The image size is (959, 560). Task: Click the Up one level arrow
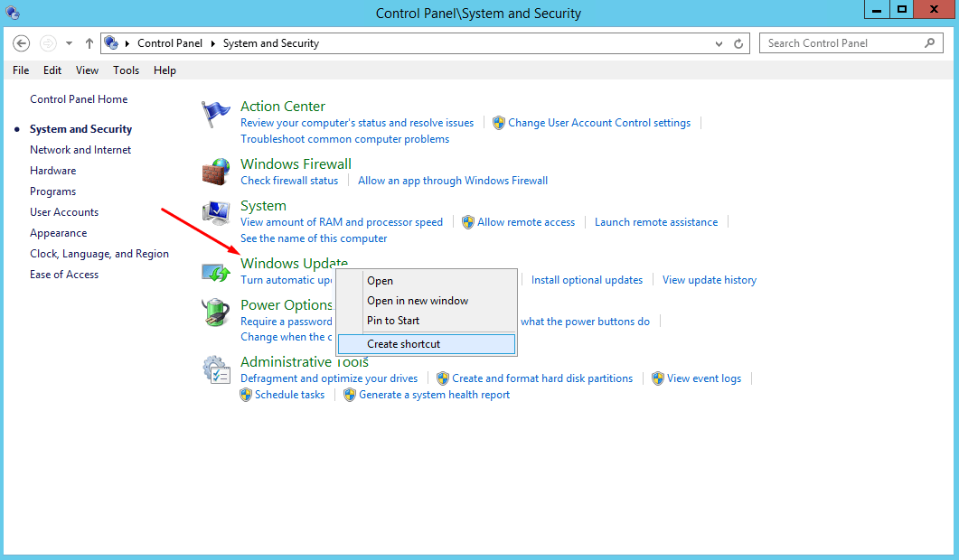pyautogui.click(x=89, y=43)
